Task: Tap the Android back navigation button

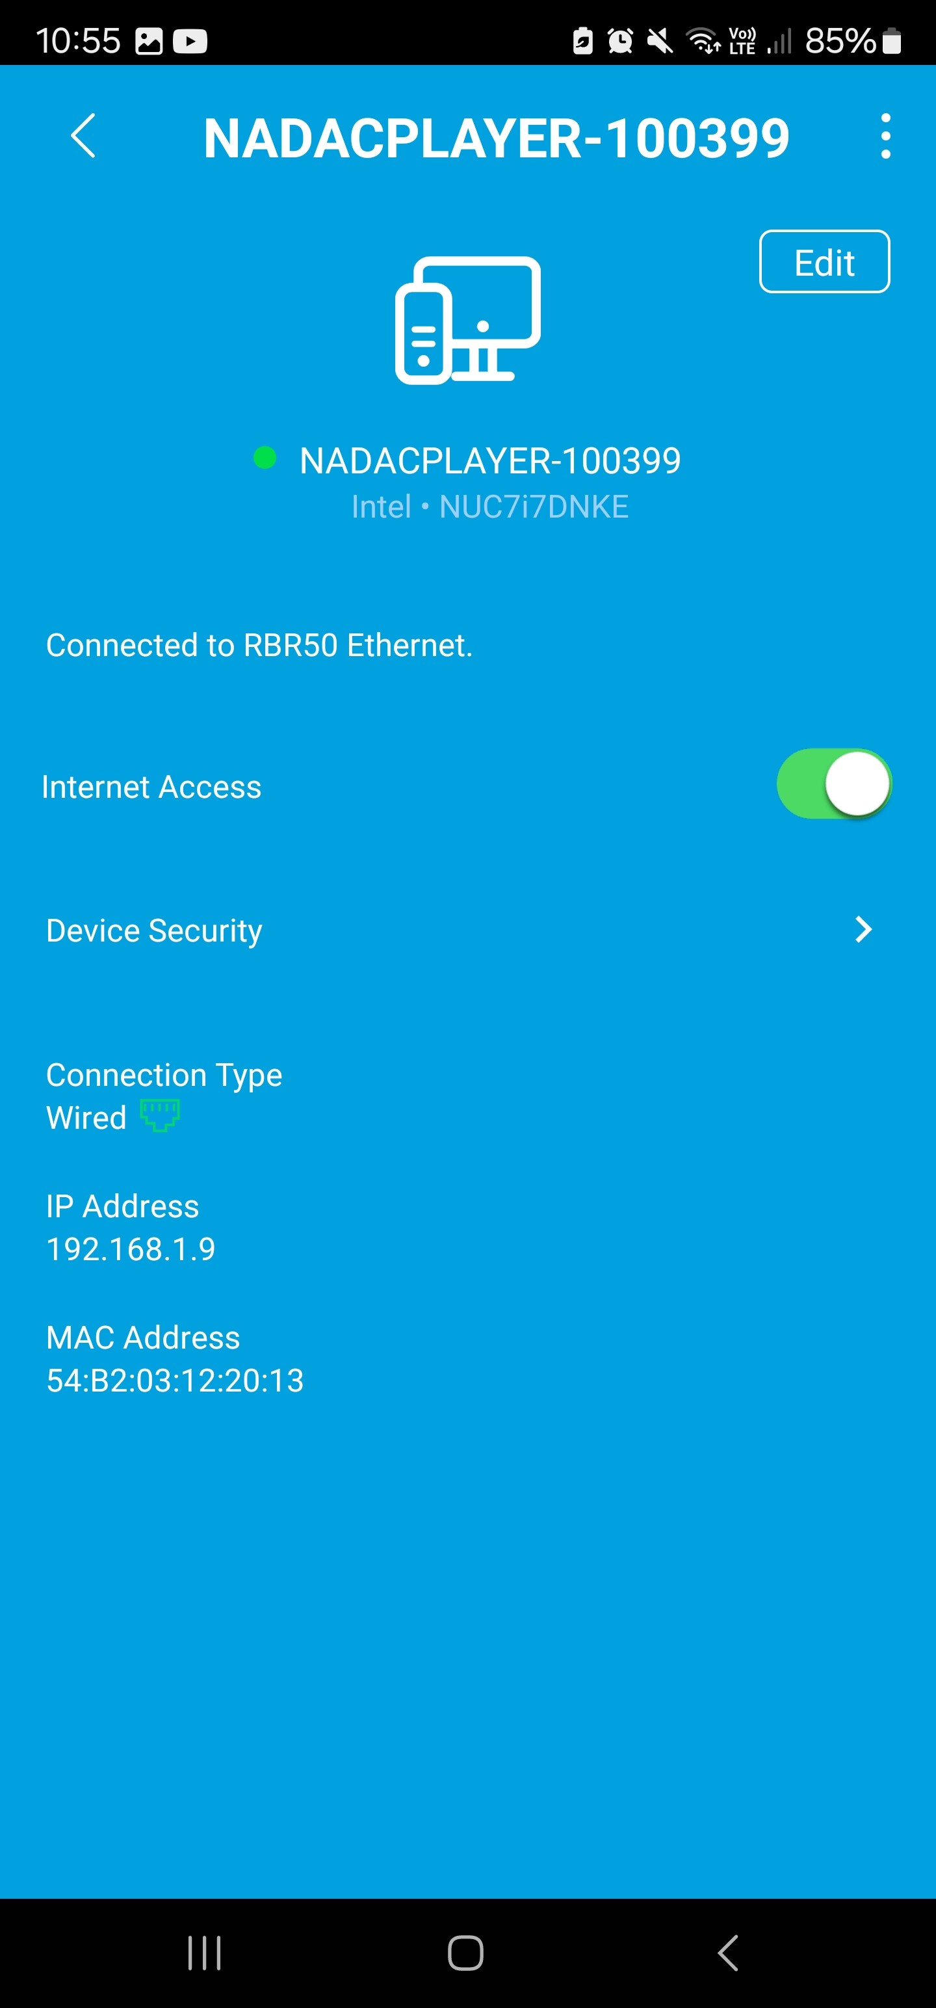Action: coord(728,1953)
